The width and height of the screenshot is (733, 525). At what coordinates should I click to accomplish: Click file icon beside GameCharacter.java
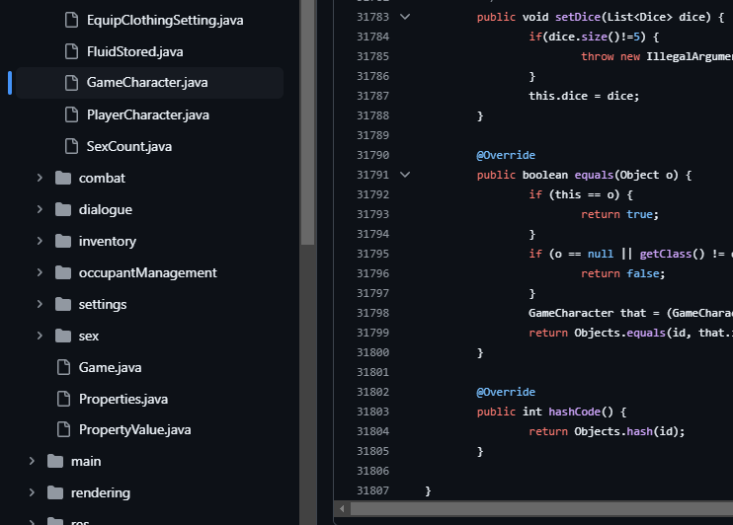click(71, 83)
